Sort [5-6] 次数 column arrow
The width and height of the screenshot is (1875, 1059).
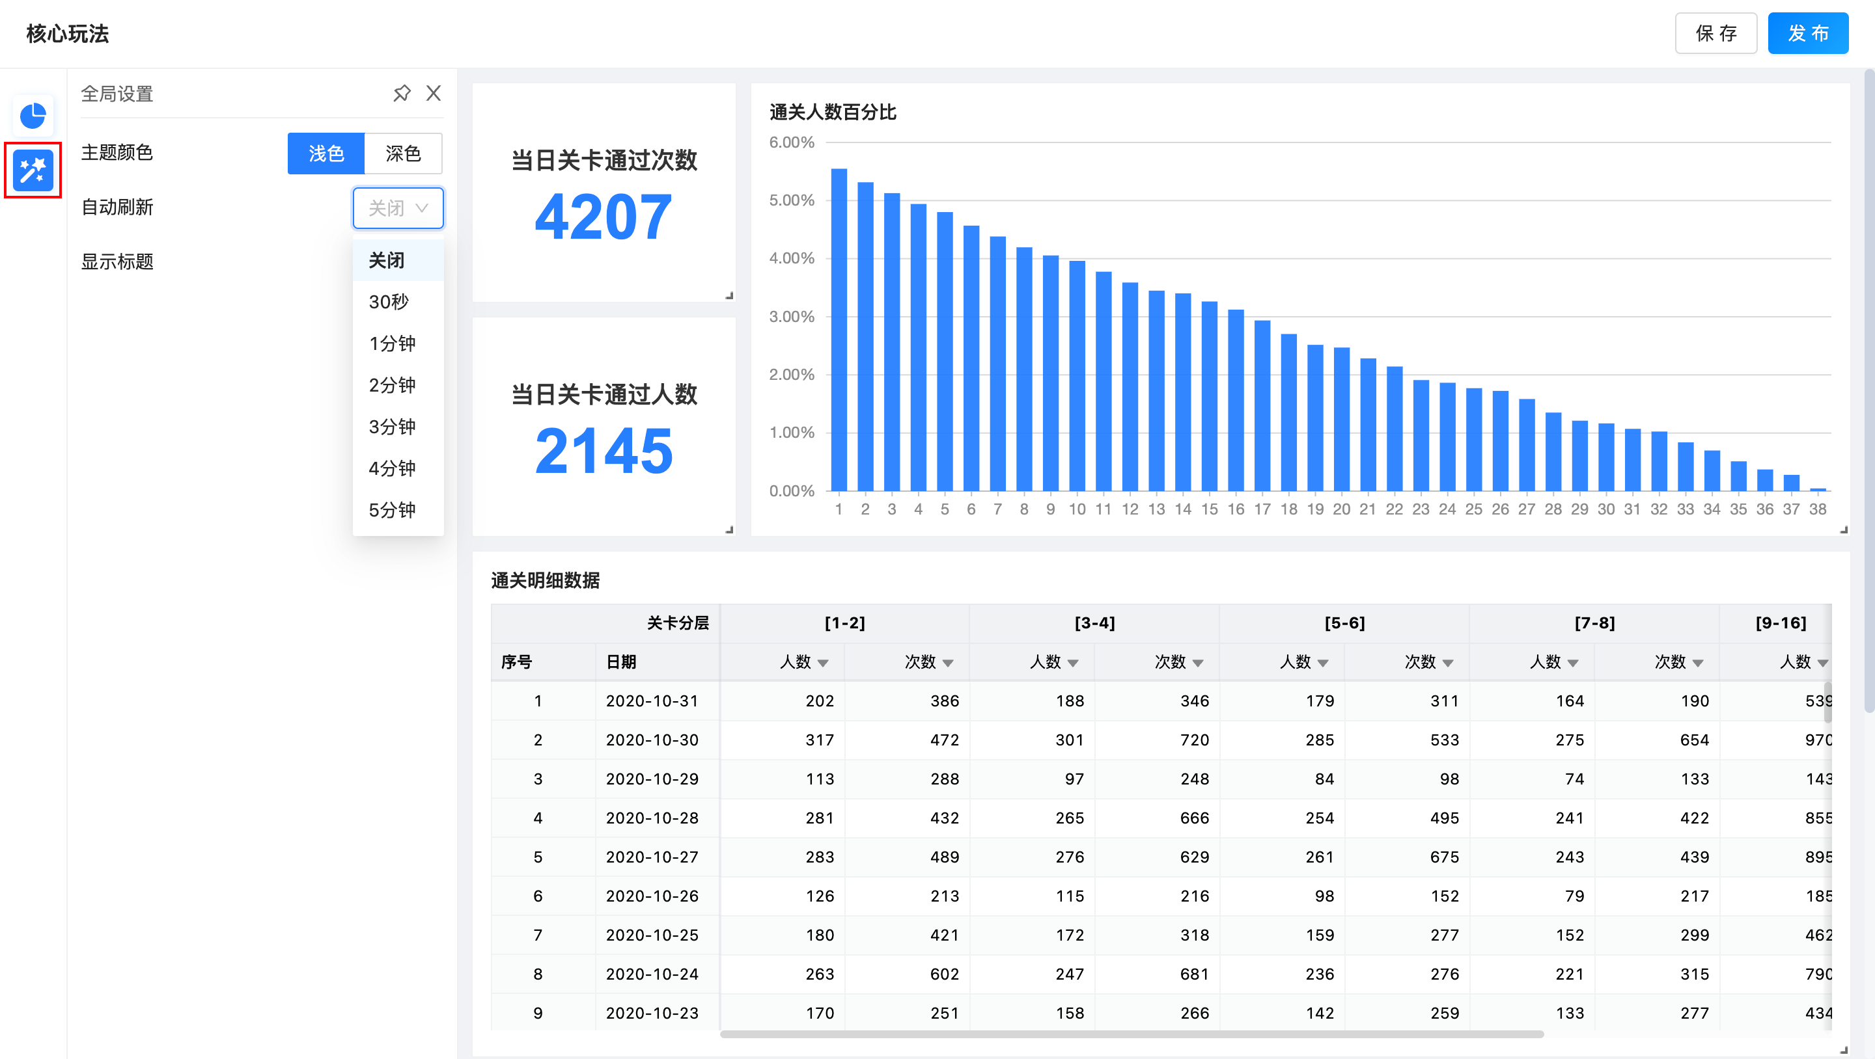pos(1448,663)
